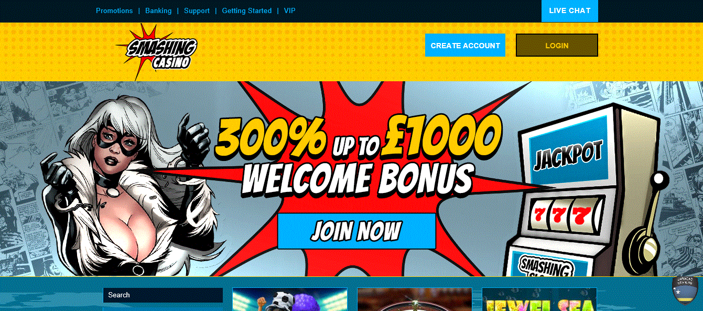703x311 pixels.
Task: Open the roulette game thumbnail
Action: coord(415,299)
